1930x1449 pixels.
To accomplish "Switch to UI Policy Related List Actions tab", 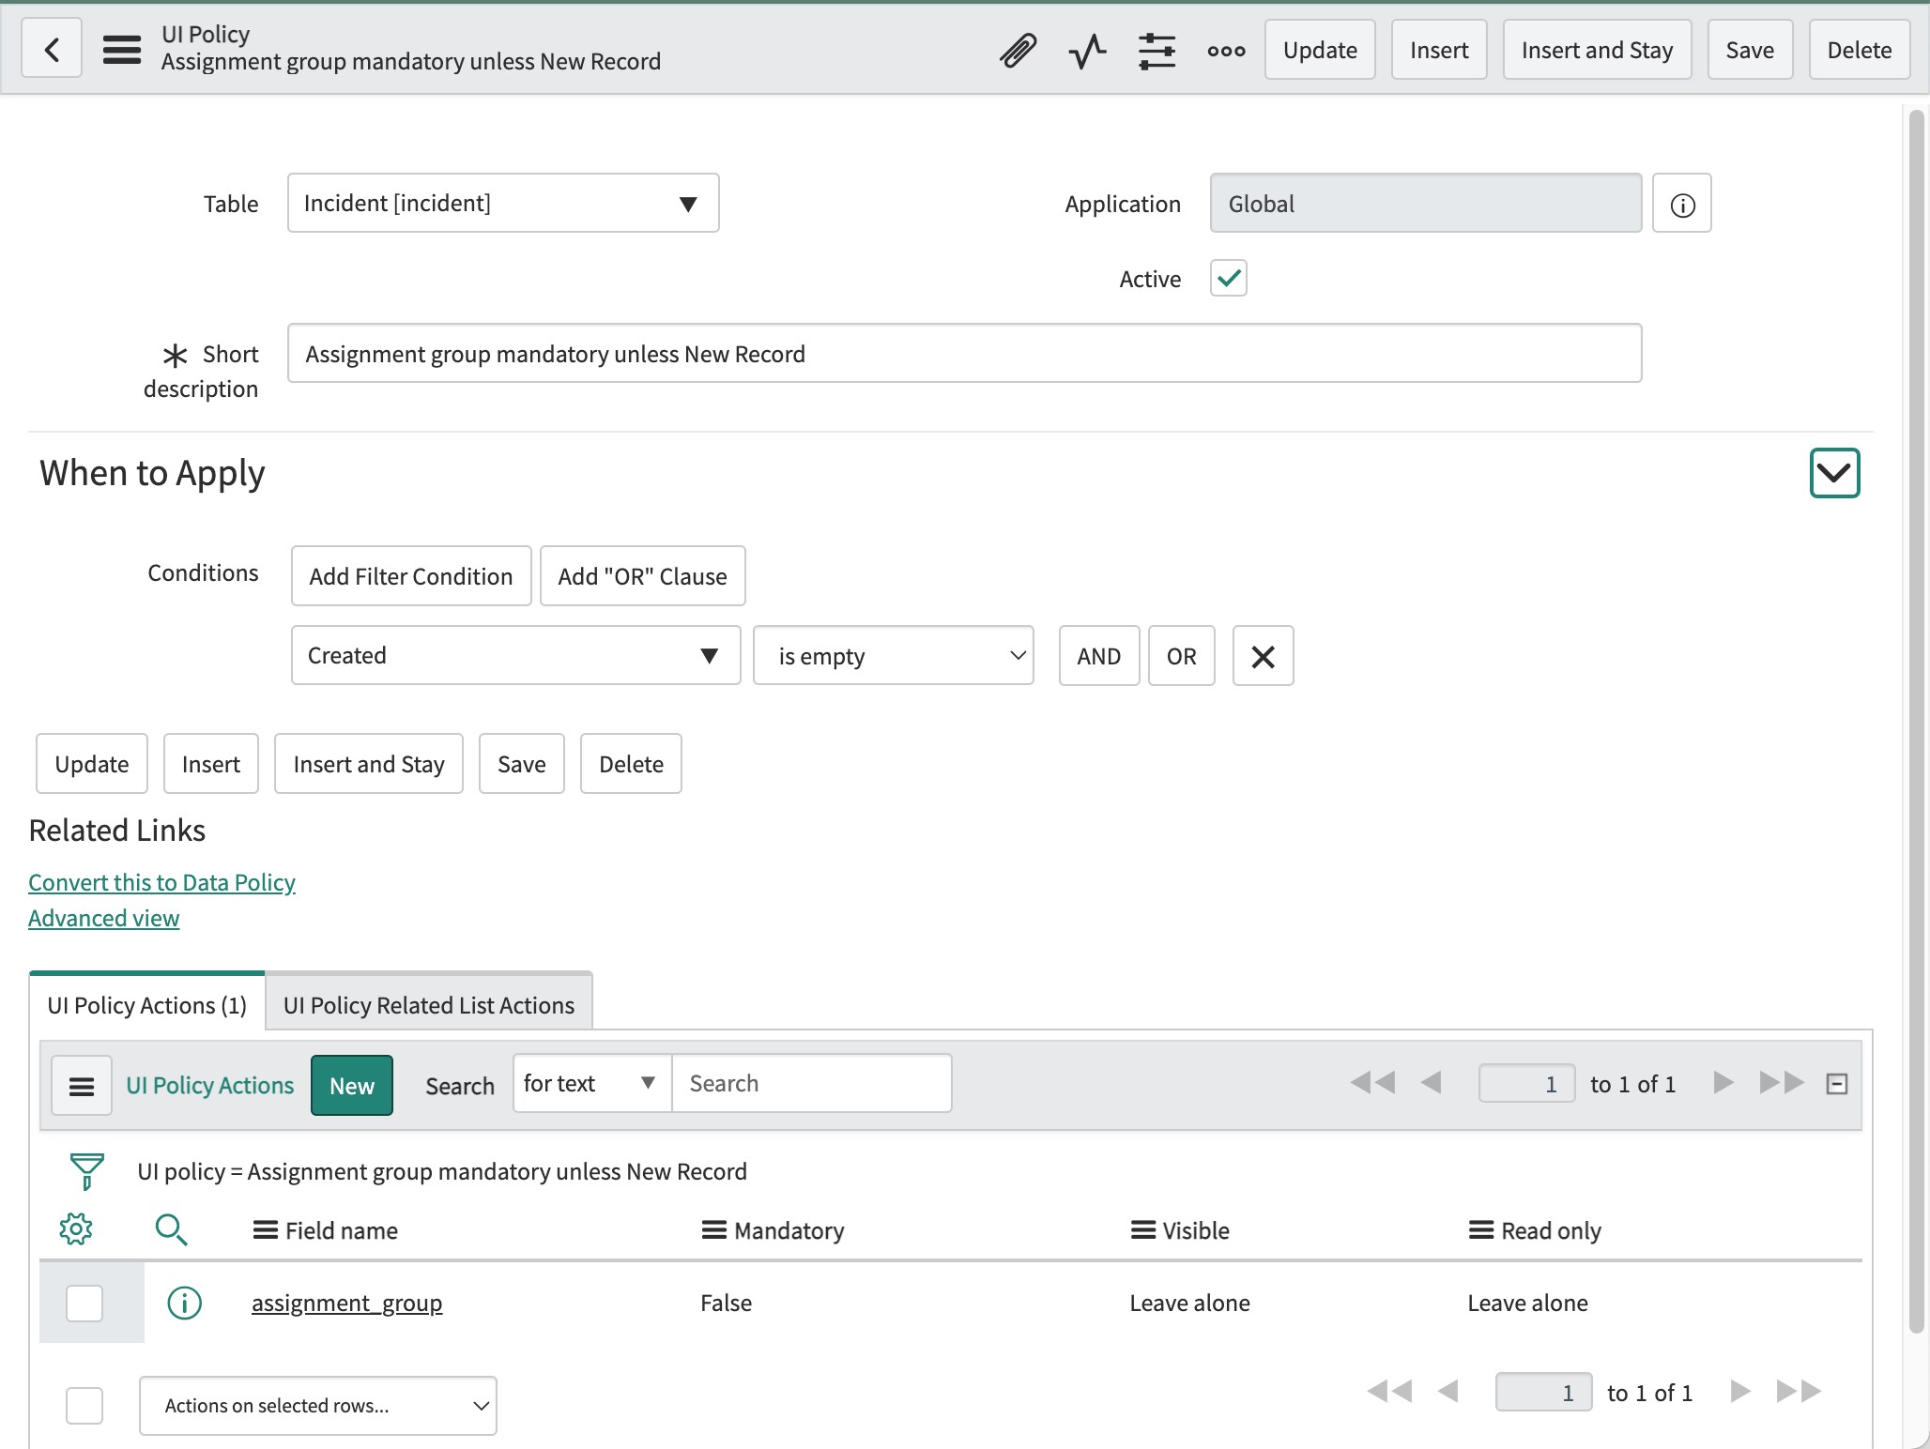I will (x=428, y=1004).
